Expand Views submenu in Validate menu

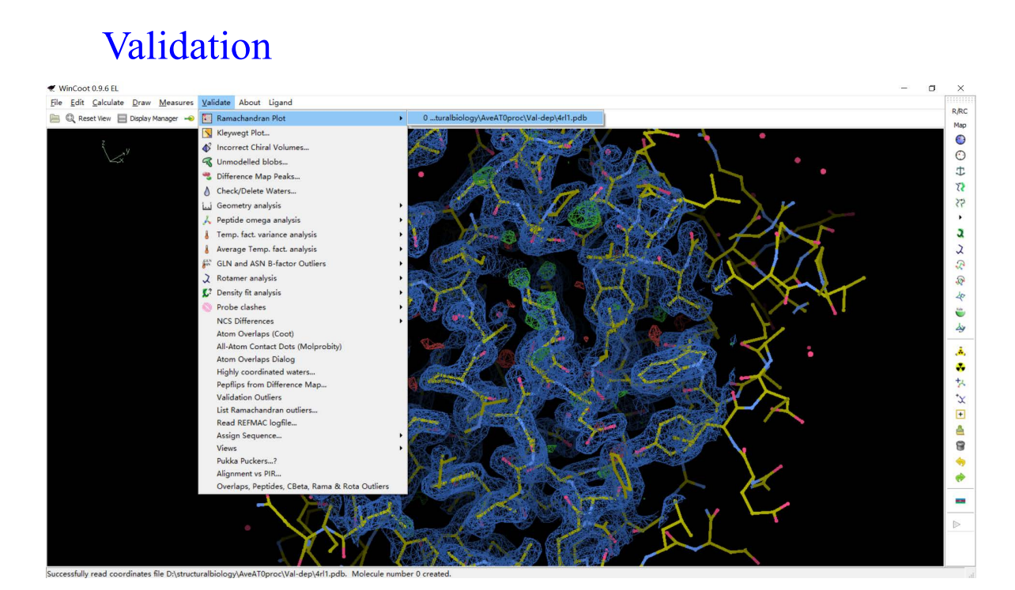(303, 448)
